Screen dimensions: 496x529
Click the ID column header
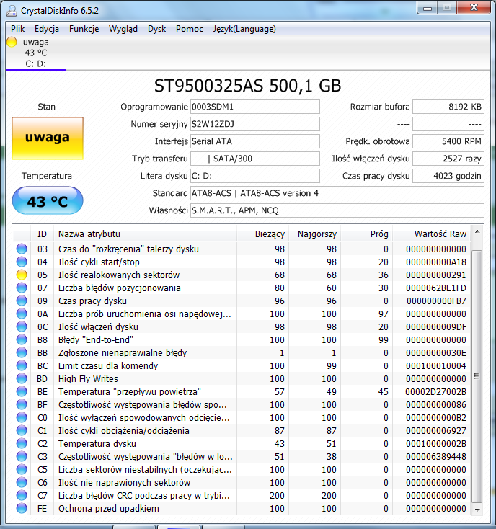pos(43,234)
